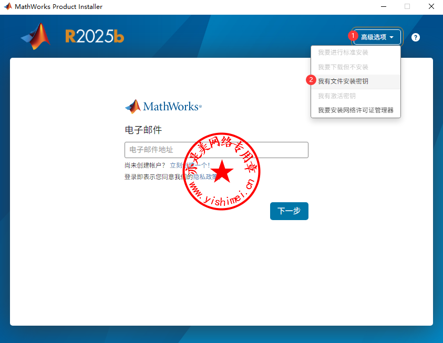Click the red number 2 badge

click(311, 80)
